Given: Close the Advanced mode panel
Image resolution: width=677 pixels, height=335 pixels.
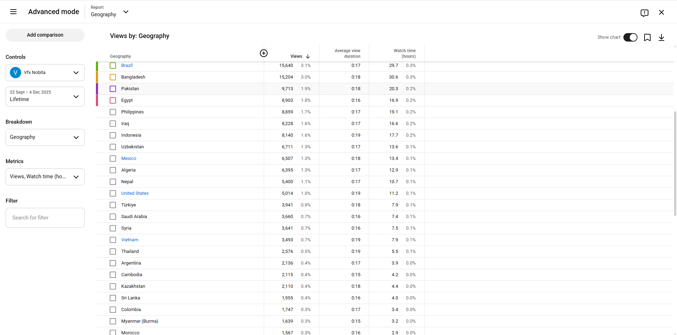Looking at the screenshot, I should 661,12.
